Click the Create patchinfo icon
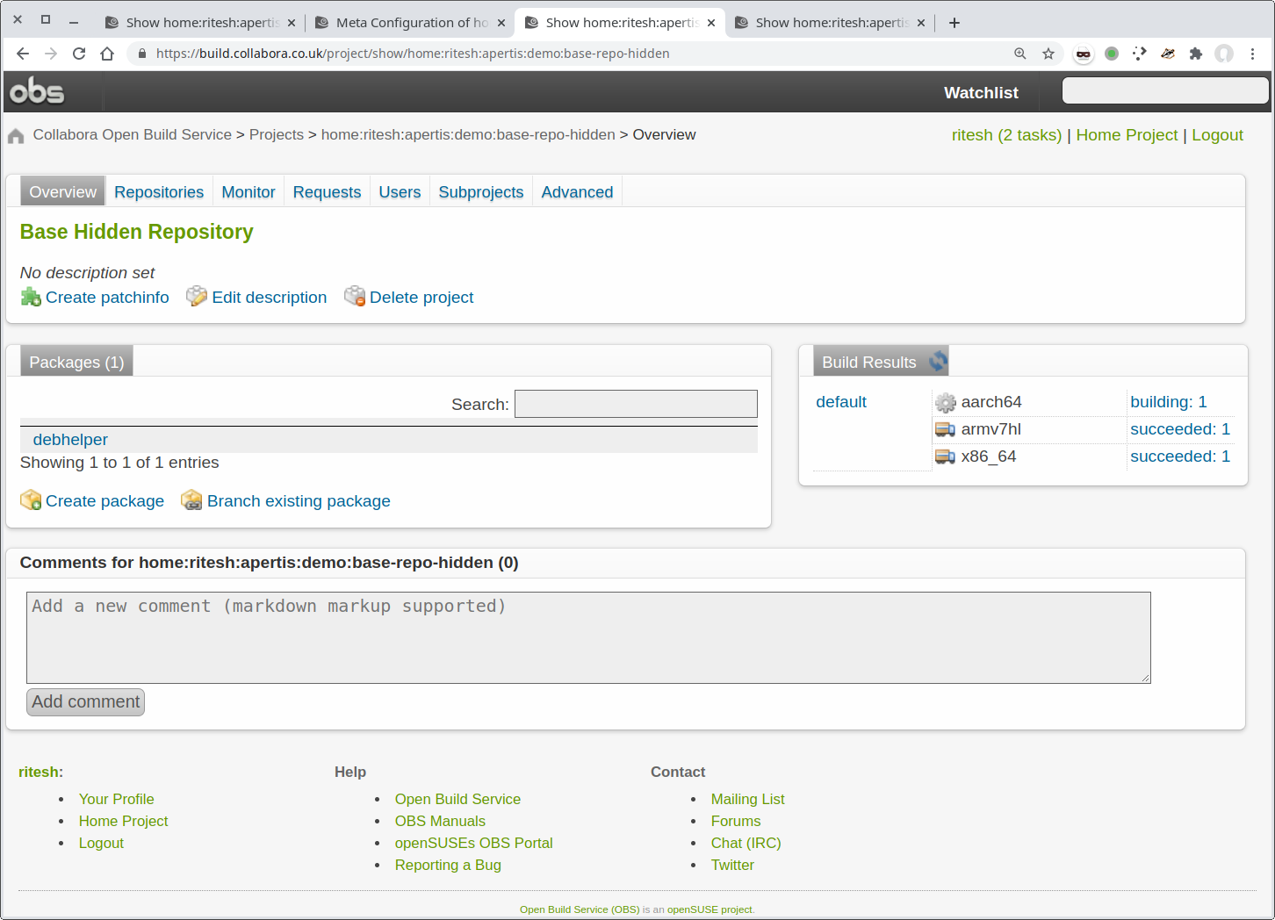1275x920 pixels. (x=31, y=297)
